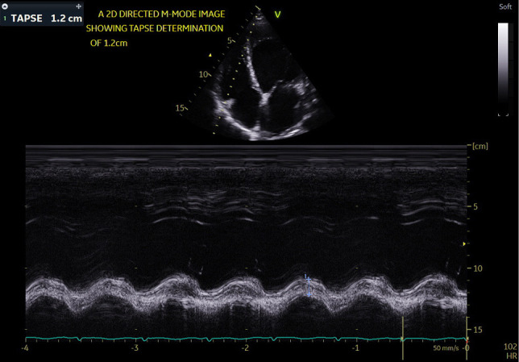The height and width of the screenshot is (362, 519).
Task: Click the move handle on TAPSE panel
Action: [77, 5]
